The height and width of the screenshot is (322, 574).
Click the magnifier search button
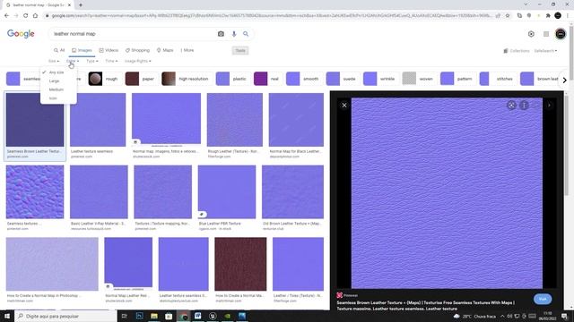point(246,34)
